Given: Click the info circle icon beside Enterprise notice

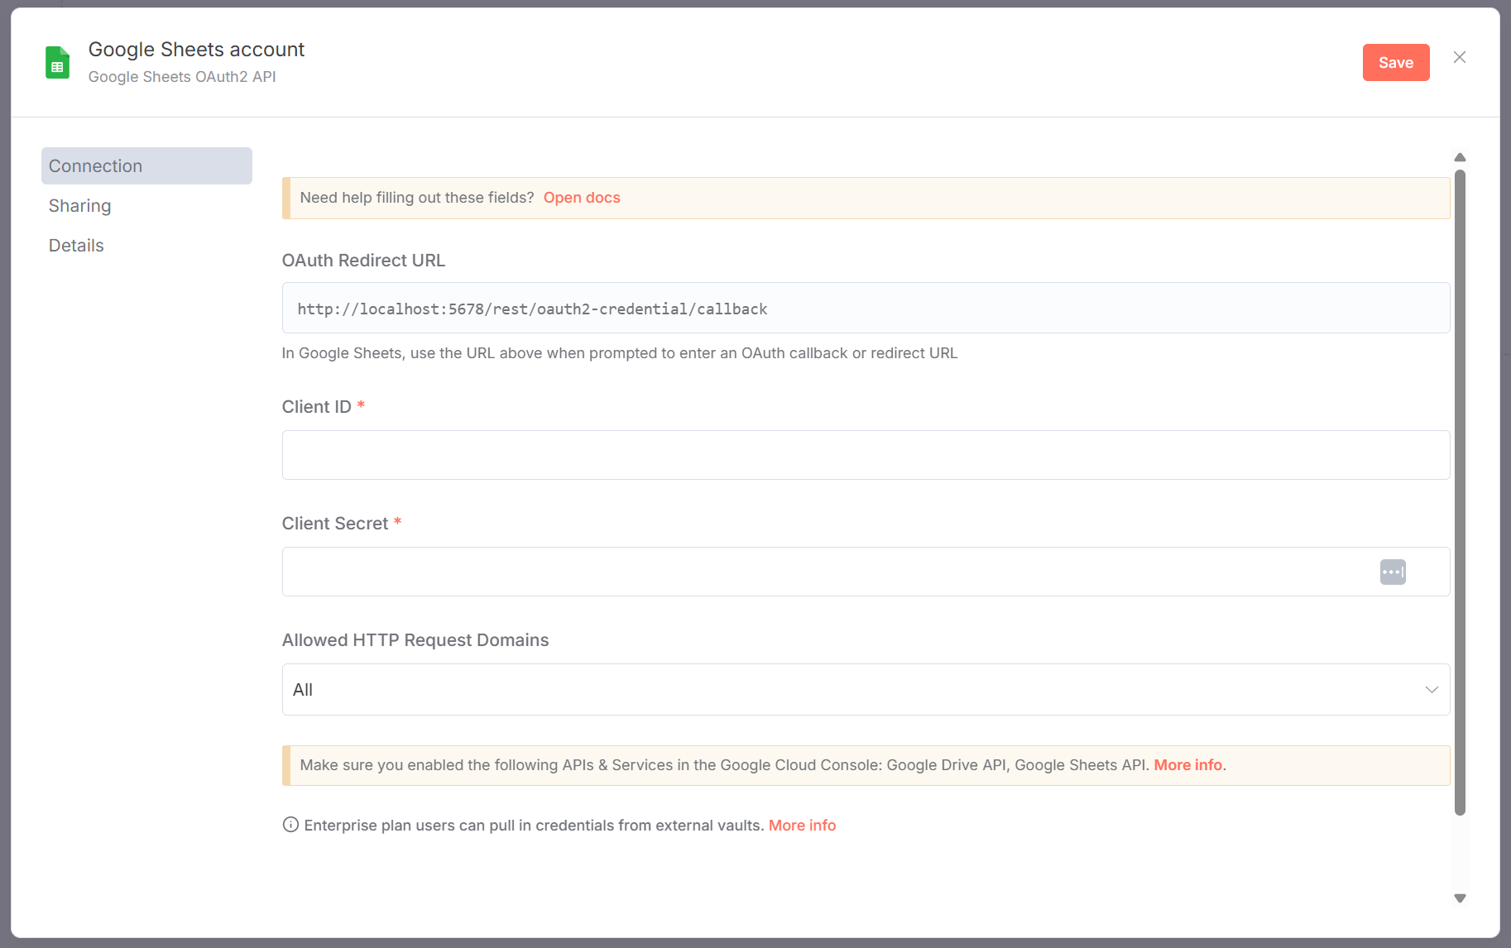Looking at the screenshot, I should 290,825.
